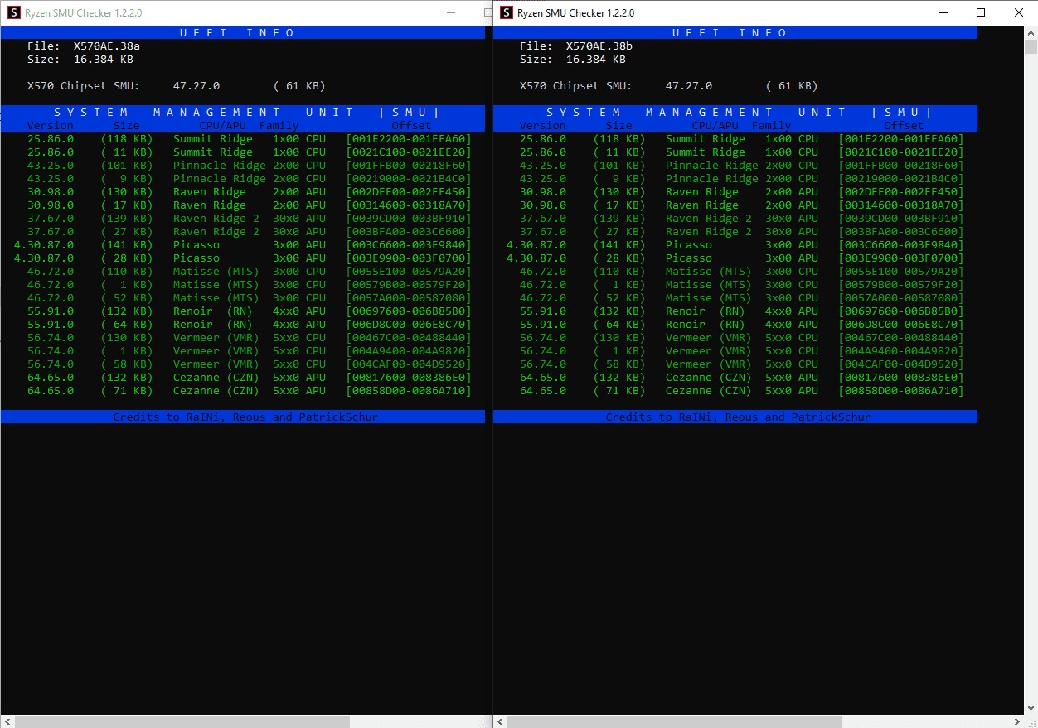
Task: Select file name X570AE.38b in the right window
Action: 599,46
